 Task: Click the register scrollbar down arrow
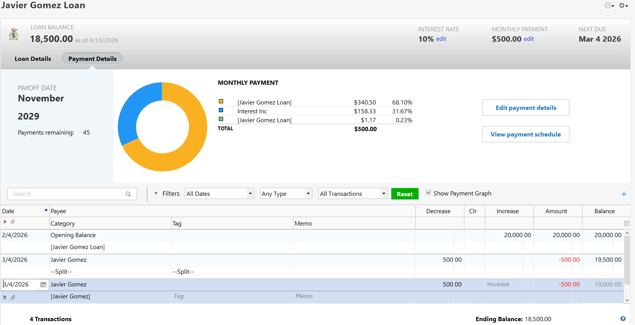627,300
